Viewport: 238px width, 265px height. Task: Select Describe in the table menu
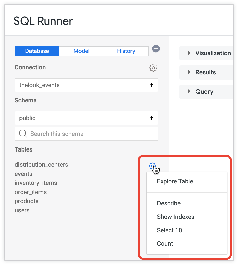[x=169, y=203]
